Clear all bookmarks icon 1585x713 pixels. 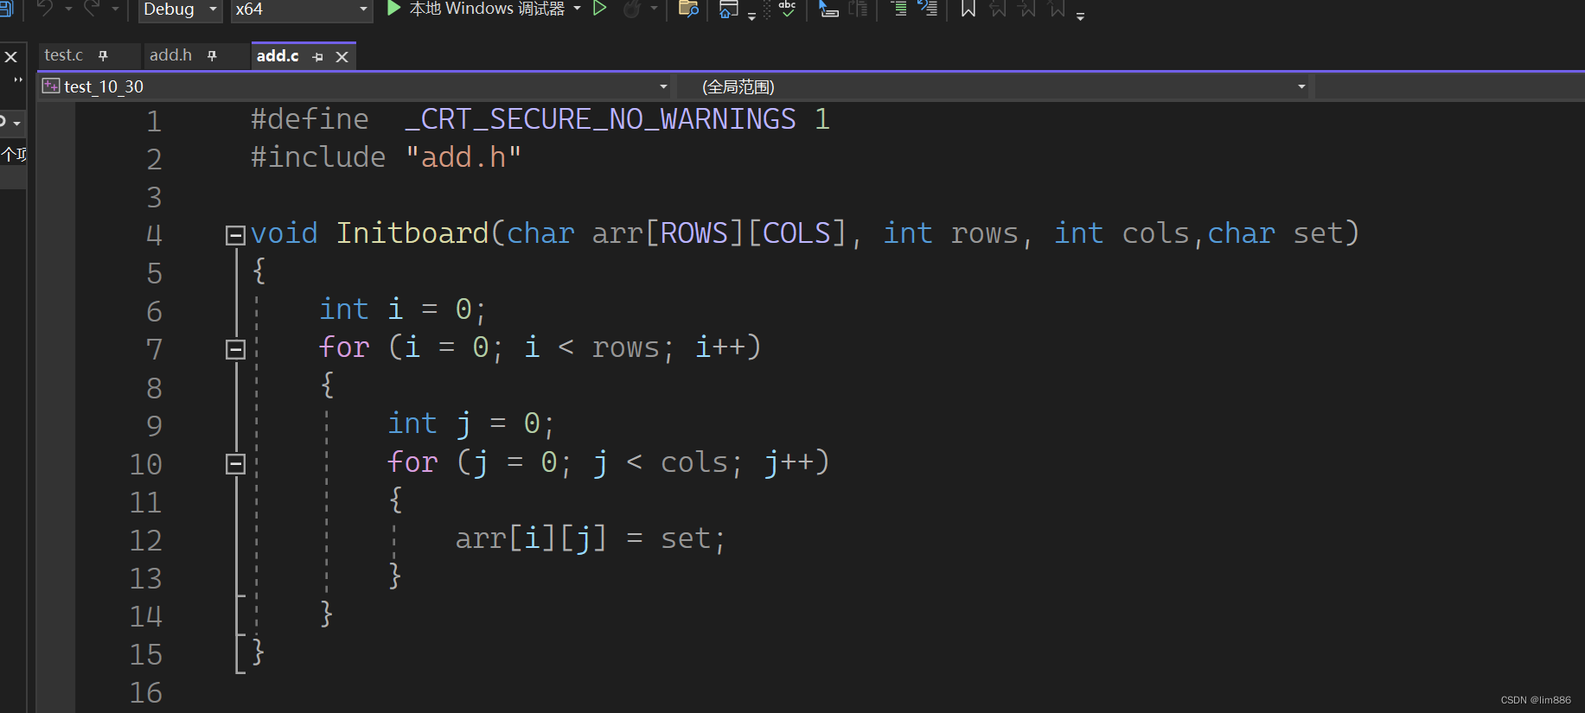[x=1057, y=9]
